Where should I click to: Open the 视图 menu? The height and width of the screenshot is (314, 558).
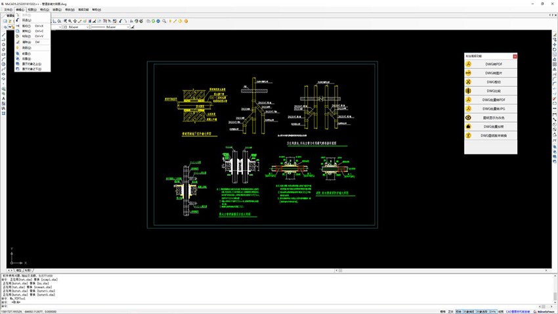(x=32, y=10)
